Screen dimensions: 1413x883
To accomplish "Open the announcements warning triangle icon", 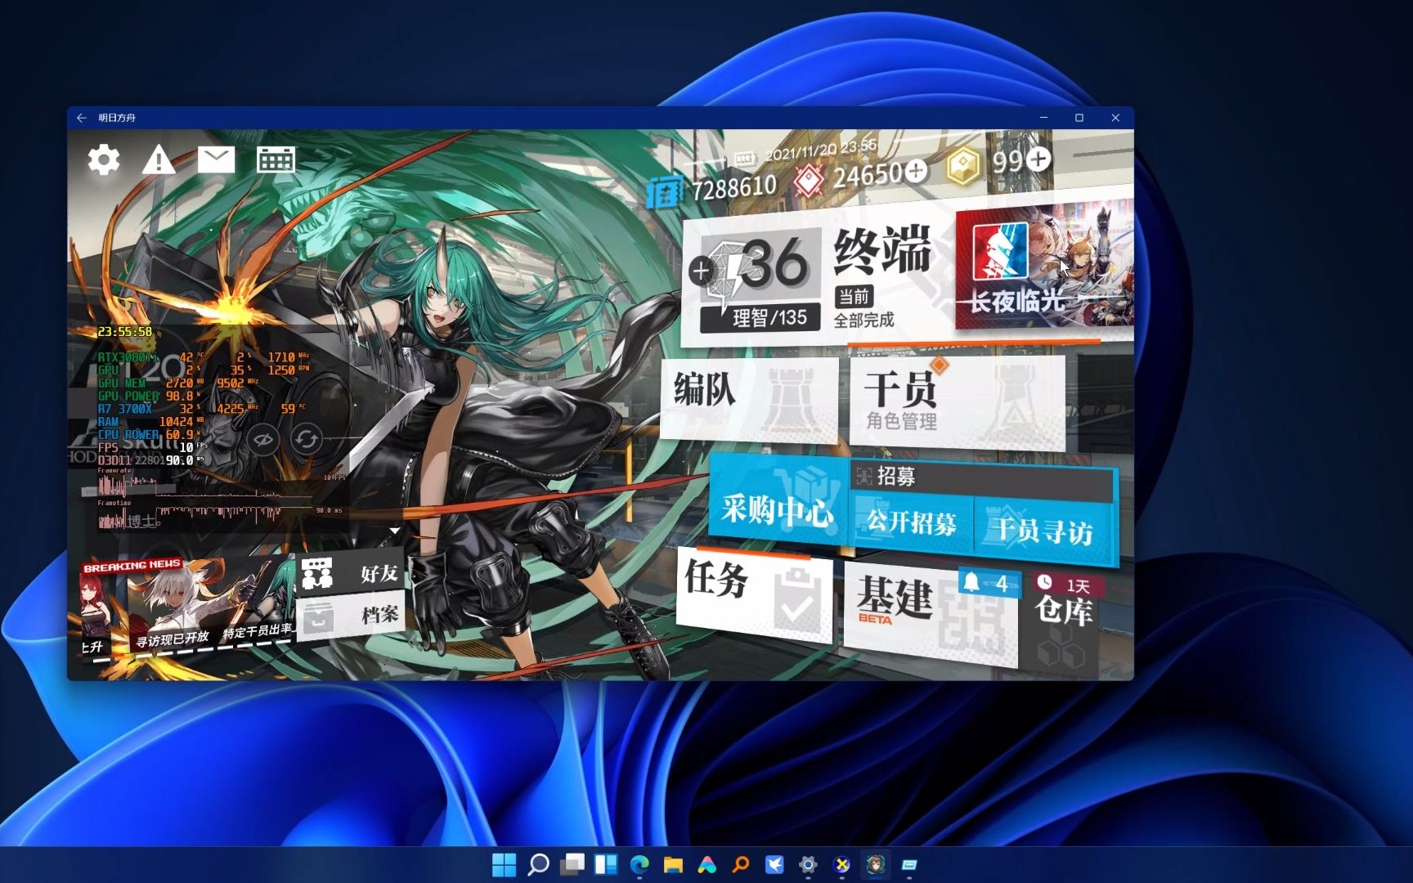I will pos(159,159).
